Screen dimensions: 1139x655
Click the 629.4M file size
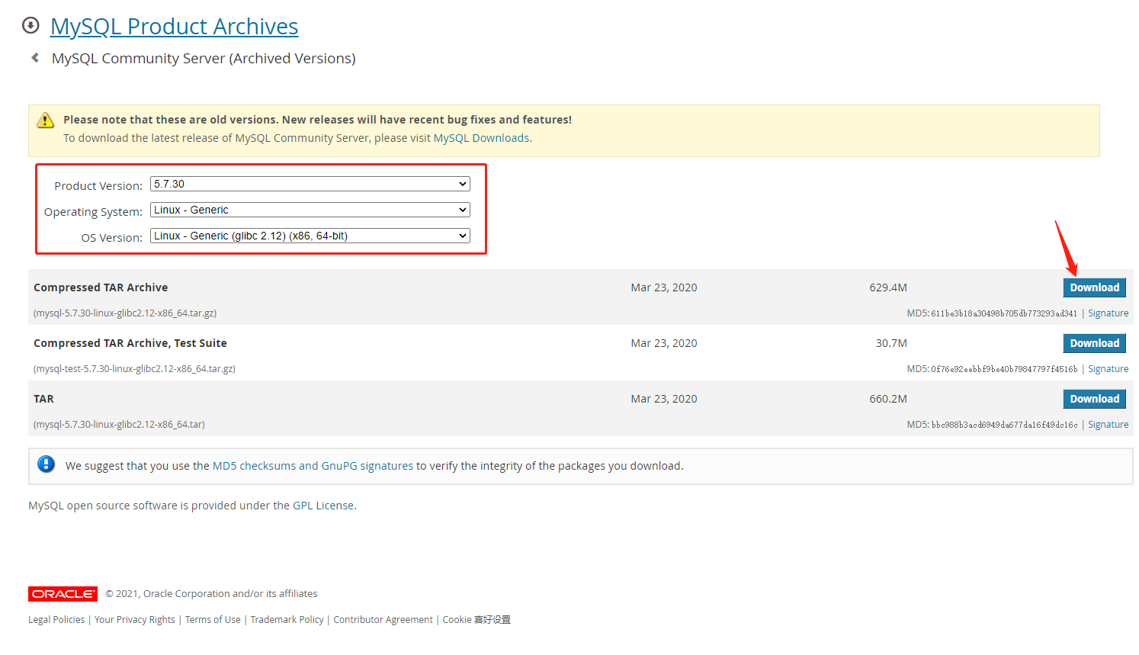pyautogui.click(x=888, y=287)
